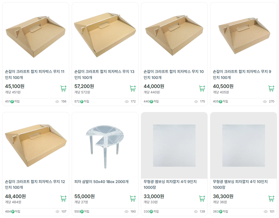
Task: Click the view count eye icon showing 270
Action: pyautogui.click(x=265, y=102)
